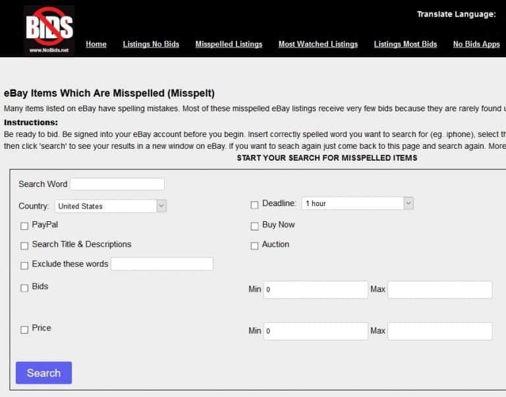
Task: Tick the Buy Now checkbox
Action: pyautogui.click(x=254, y=226)
